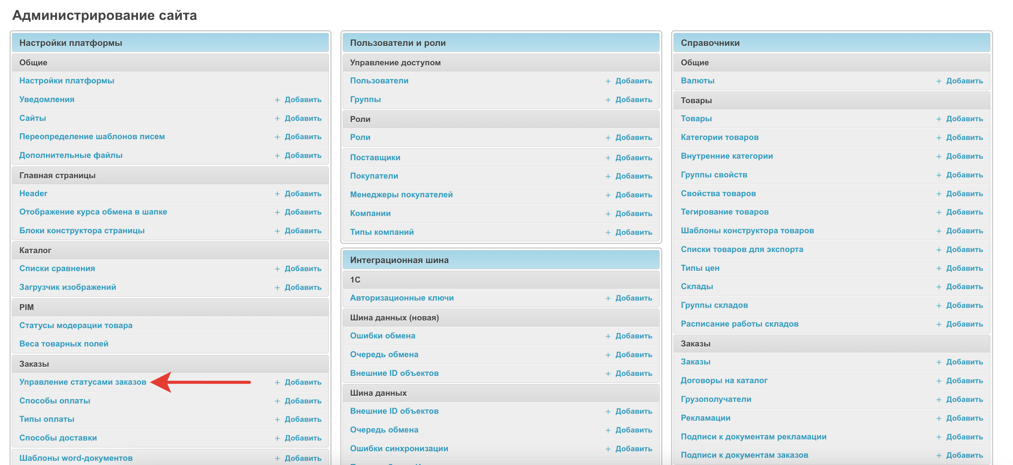Click the plus icon beside Пользователи row
The width and height of the screenshot is (1013, 465).
pos(608,81)
